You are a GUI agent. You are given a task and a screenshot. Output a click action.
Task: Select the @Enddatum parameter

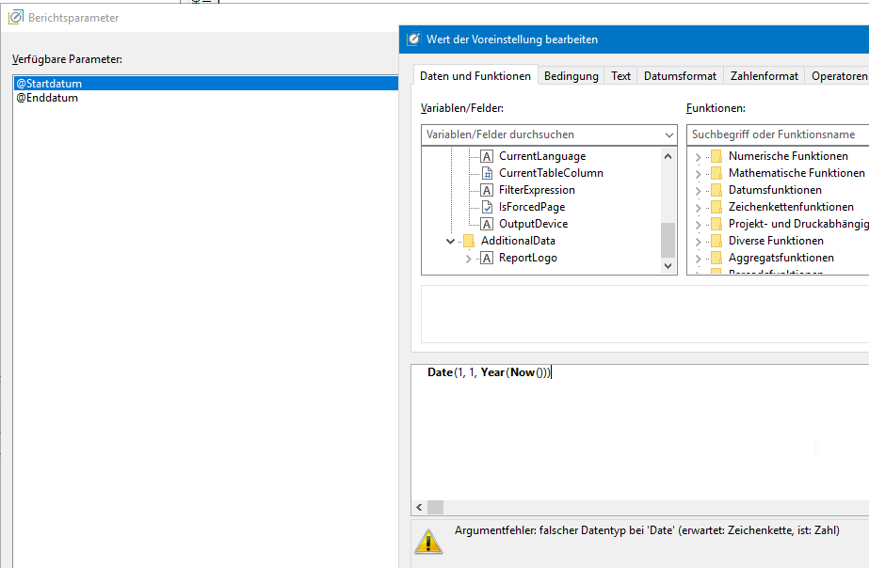(x=47, y=98)
